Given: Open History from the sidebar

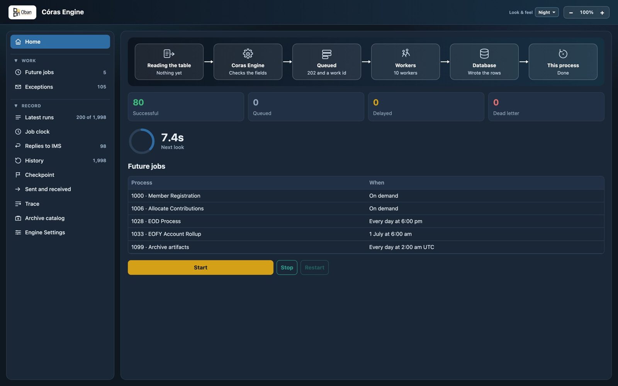Looking at the screenshot, I should 60,161.
